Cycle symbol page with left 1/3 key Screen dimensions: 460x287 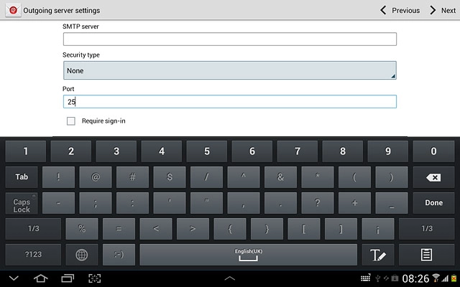click(33, 229)
